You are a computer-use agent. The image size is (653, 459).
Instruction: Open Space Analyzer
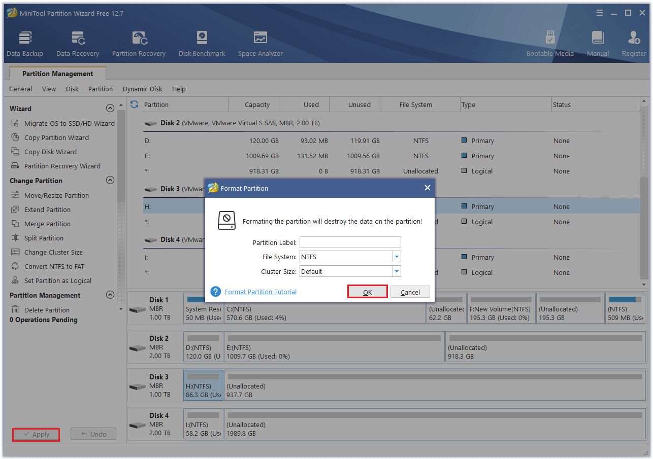coord(260,44)
